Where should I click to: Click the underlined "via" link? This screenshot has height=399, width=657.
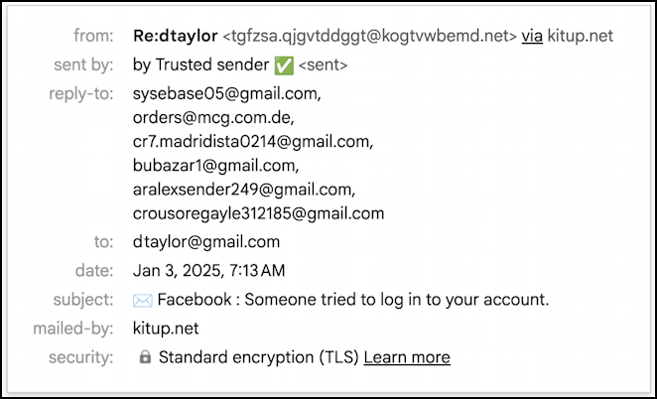pos(532,37)
